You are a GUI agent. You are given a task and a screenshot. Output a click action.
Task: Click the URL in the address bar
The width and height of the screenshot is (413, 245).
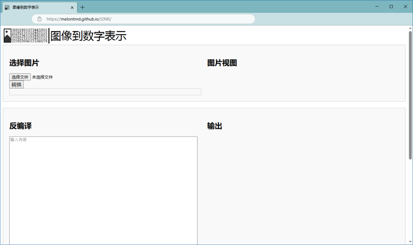[x=79, y=19]
